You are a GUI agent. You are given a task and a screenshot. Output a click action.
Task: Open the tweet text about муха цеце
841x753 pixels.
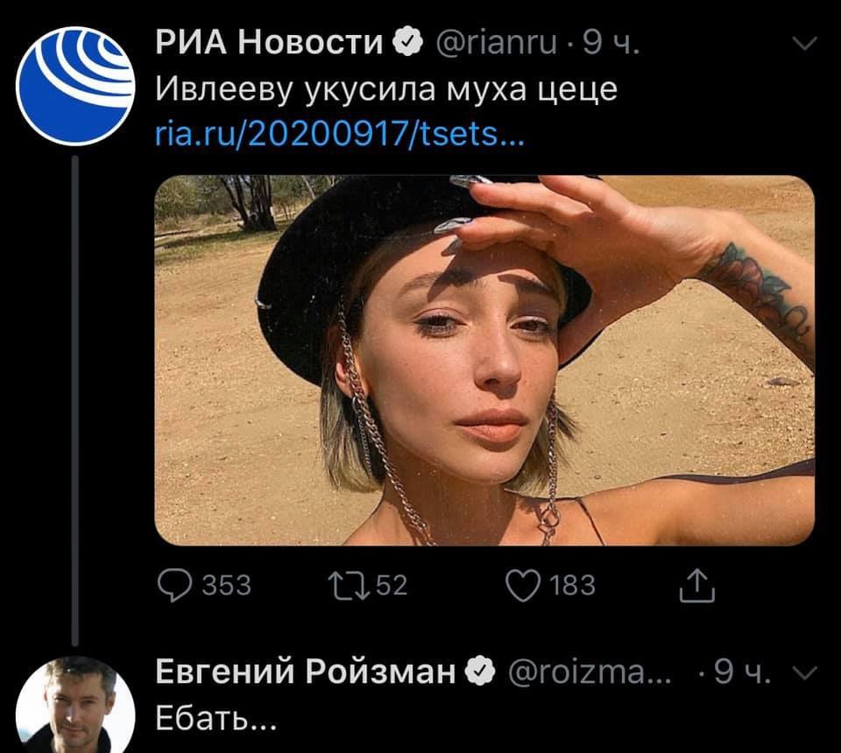pyautogui.click(x=386, y=89)
